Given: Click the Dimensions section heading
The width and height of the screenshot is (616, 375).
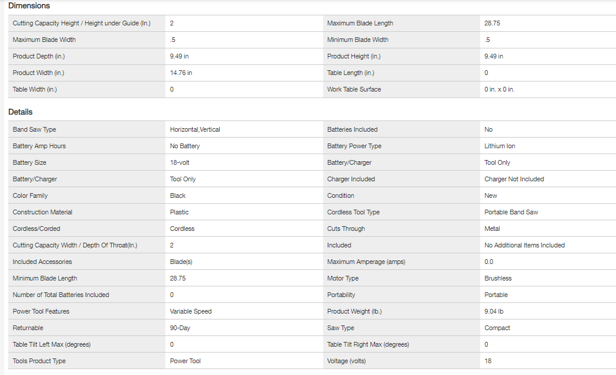Looking at the screenshot, I should pos(29,6).
